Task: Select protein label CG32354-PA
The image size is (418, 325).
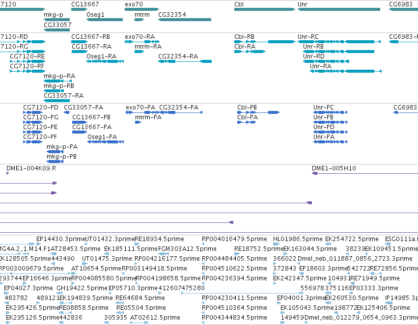Action: (179, 108)
